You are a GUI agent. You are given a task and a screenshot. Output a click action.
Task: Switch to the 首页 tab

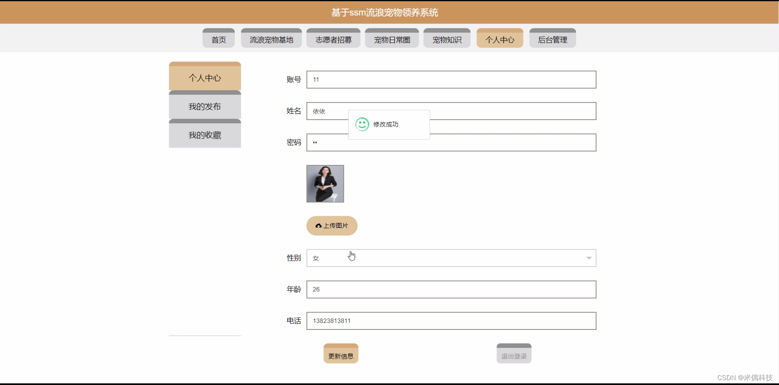pos(218,38)
